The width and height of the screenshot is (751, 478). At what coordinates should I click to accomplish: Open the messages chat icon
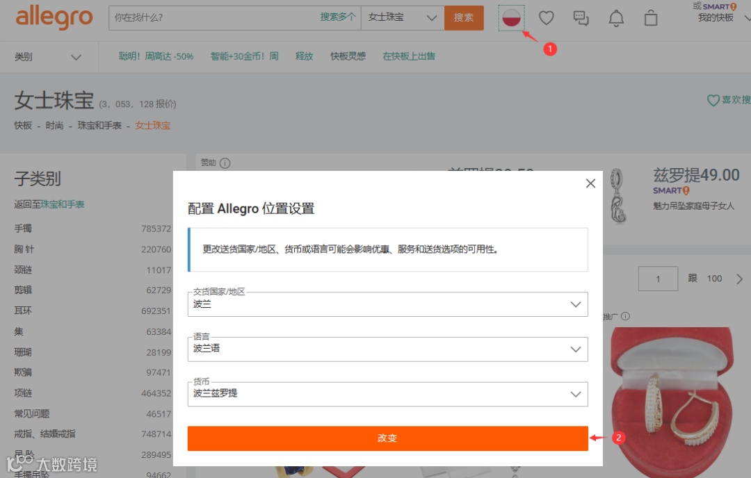[x=581, y=18]
